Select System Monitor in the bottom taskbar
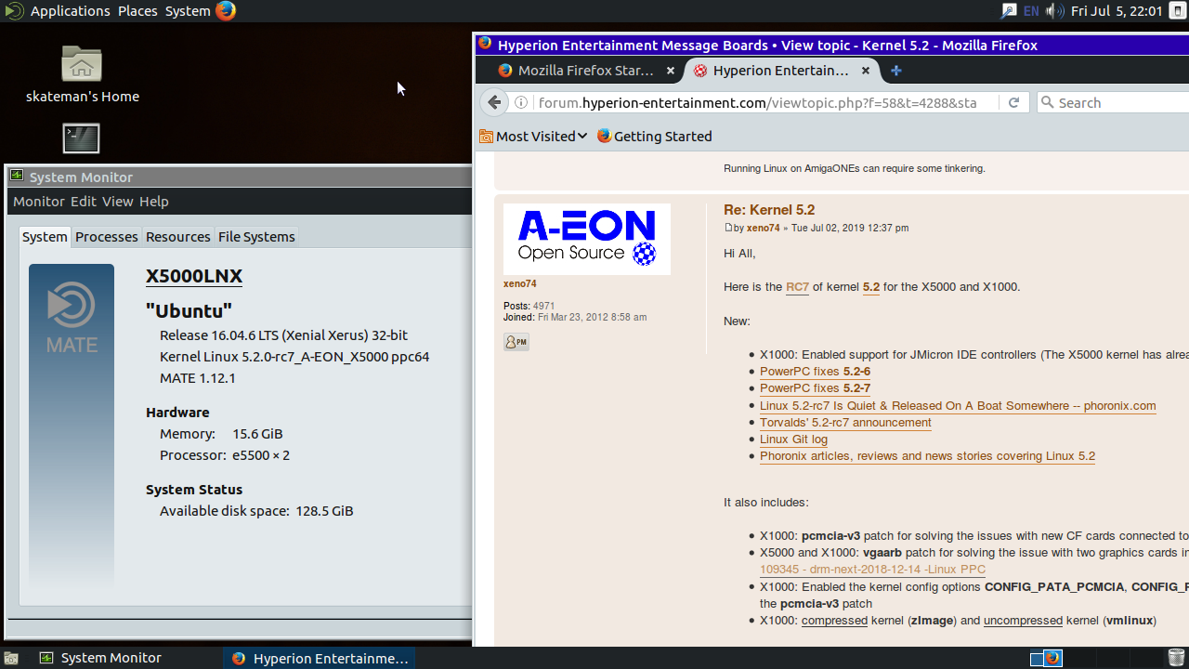Viewport: 1189px width, 669px height. (x=100, y=658)
